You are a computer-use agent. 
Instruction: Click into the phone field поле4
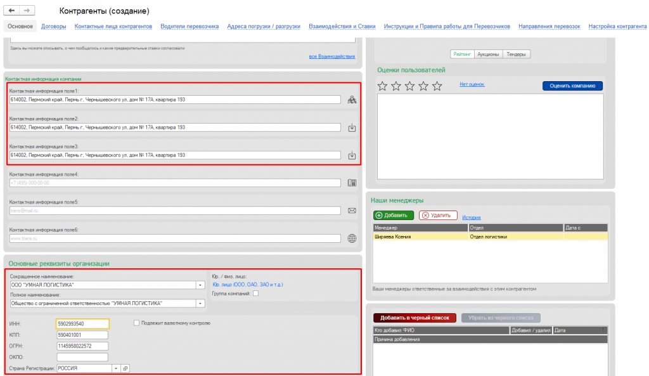coord(175,183)
